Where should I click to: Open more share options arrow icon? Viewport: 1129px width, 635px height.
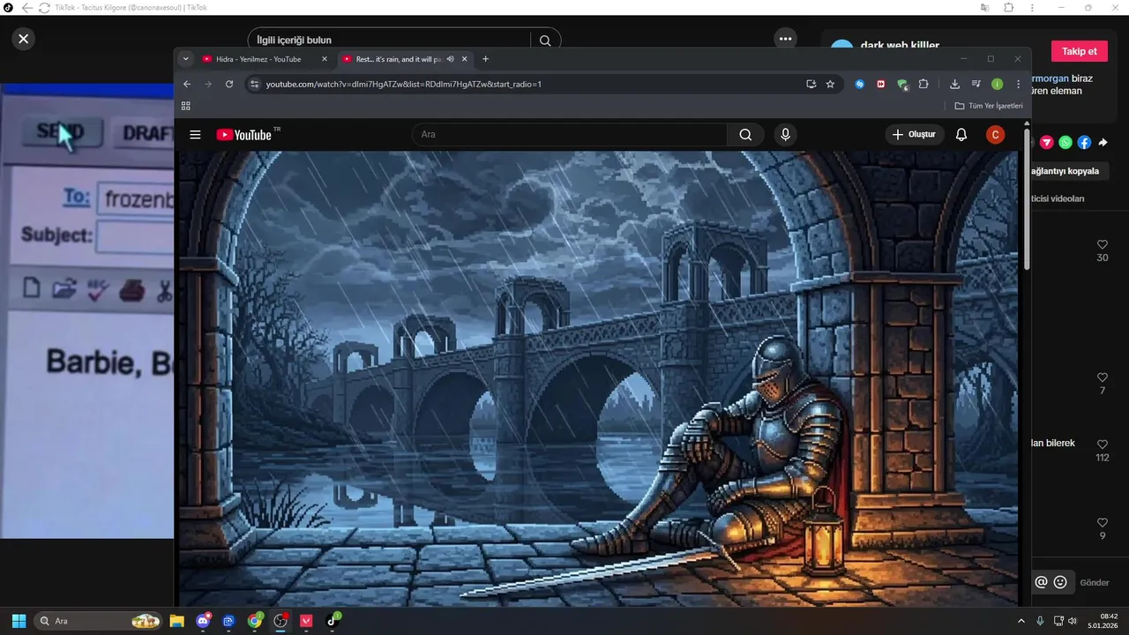pos(1103,142)
